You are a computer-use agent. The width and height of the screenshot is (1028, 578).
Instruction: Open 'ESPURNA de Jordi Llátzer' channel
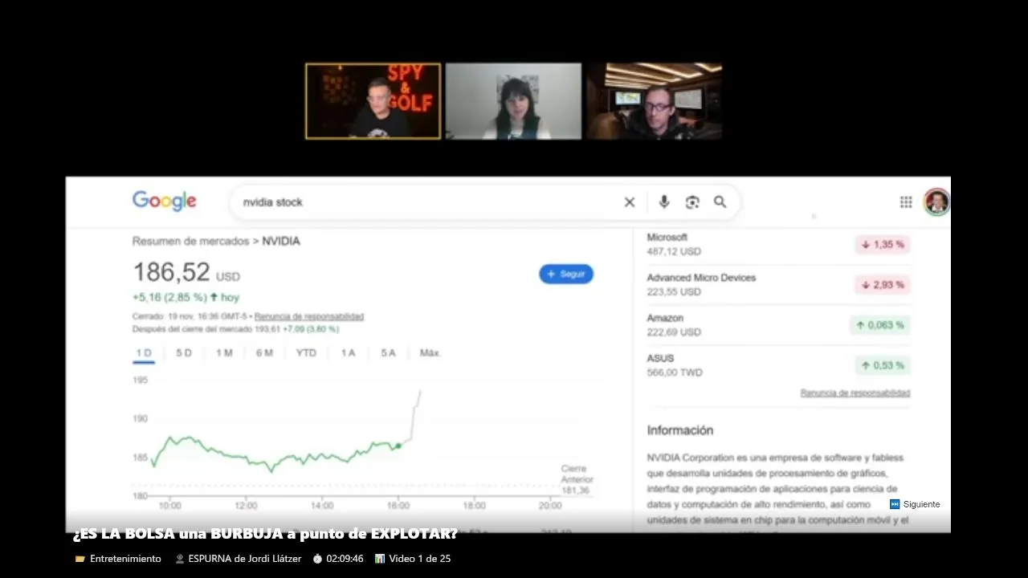(238, 559)
